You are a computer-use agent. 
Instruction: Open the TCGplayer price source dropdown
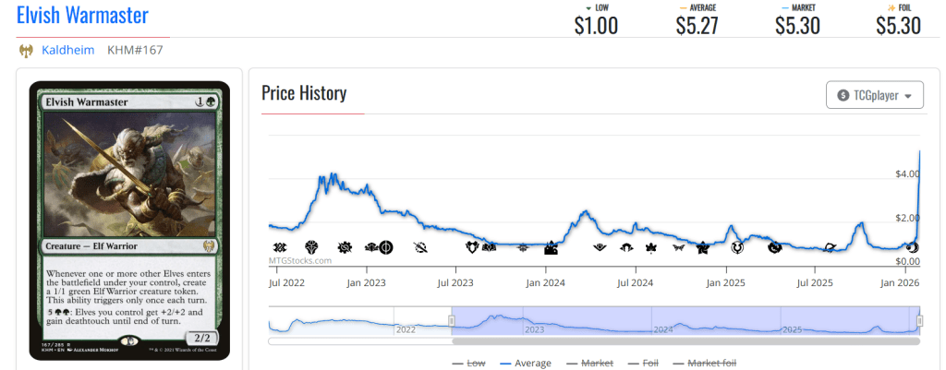tap(874, 95)
